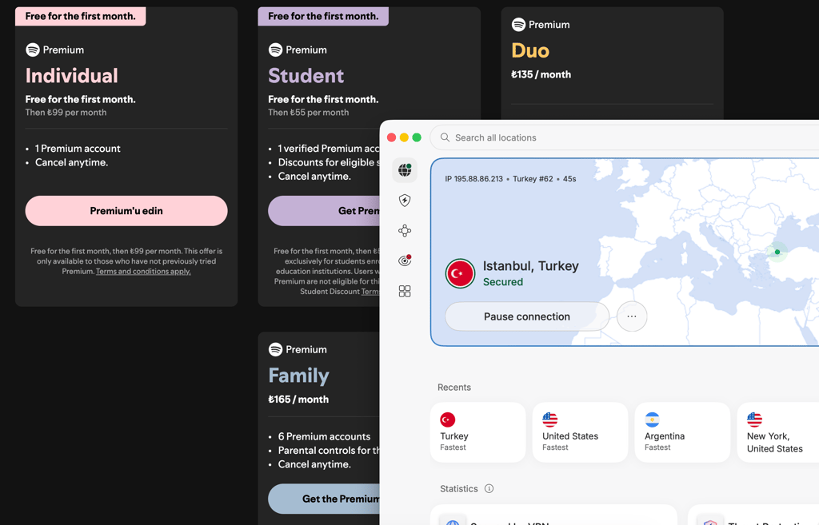Open Threat Protection shield sidebar icon
Viewport: 819px width, 525px height.
tap(405, 201)
